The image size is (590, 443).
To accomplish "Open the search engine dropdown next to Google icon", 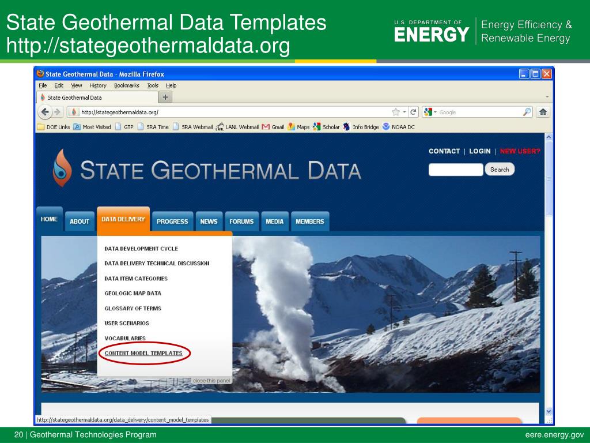I will coord(435,112).
